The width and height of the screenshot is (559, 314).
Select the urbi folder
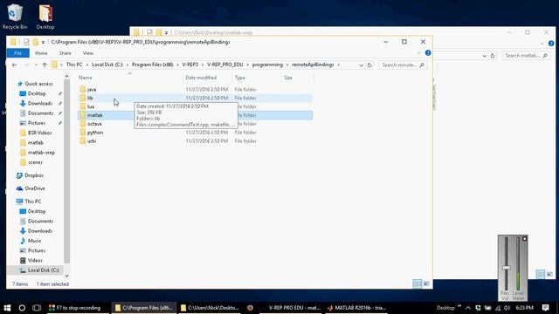coord(195,141)
